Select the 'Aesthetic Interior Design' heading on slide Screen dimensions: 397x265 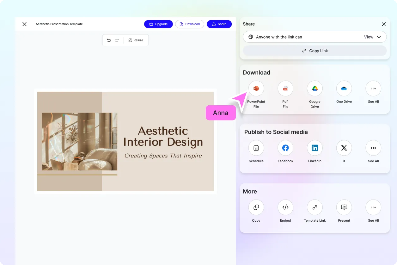(x=163, y=137)
